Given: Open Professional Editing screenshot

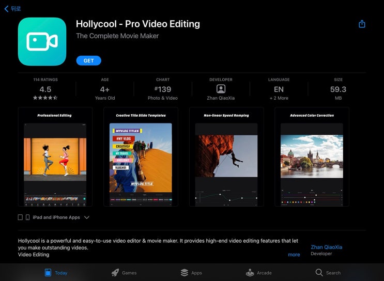Looking at the screenshot, I should [x=55, y=157].
